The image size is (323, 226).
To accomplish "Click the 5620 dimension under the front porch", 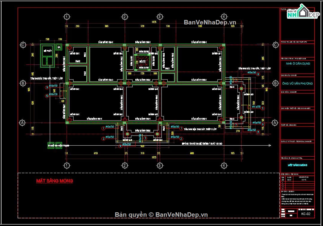I will tap(142, 146).
